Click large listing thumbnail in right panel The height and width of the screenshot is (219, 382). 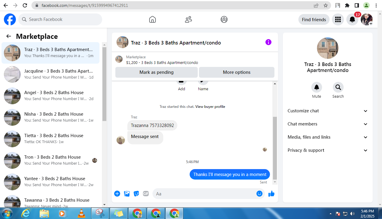click(328, 48)
